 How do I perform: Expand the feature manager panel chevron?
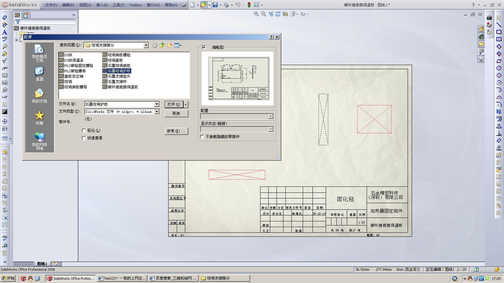(x=74, y=15)
